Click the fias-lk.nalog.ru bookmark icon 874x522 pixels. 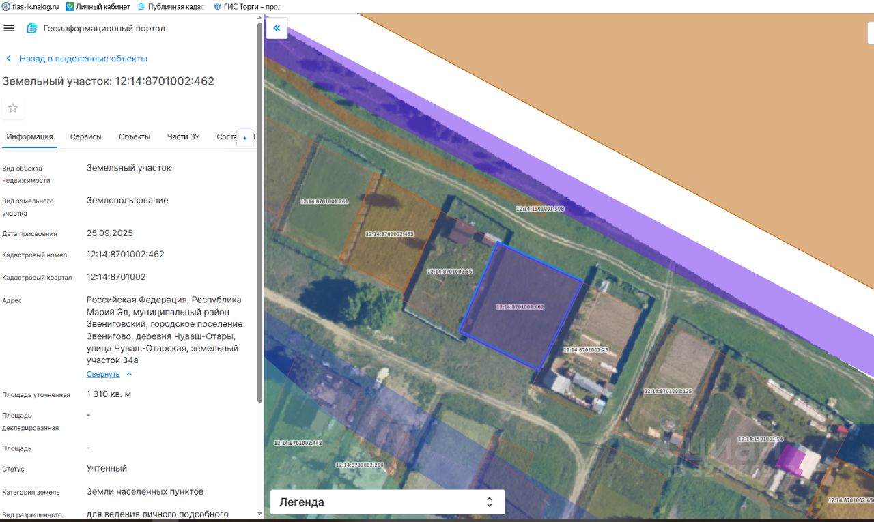tap(6, 6)
